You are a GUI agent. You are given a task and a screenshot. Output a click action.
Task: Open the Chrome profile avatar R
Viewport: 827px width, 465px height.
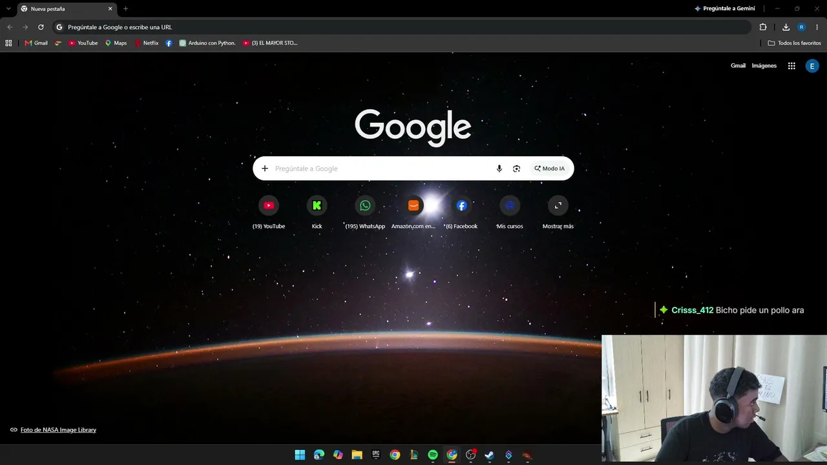point(801,27)
